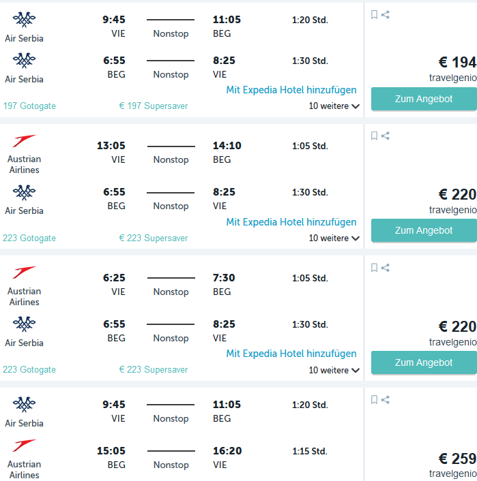The image size is (477, 481).
Task: Expand 10 weitere offers for € 194 flight
Action: pos(334,106)
